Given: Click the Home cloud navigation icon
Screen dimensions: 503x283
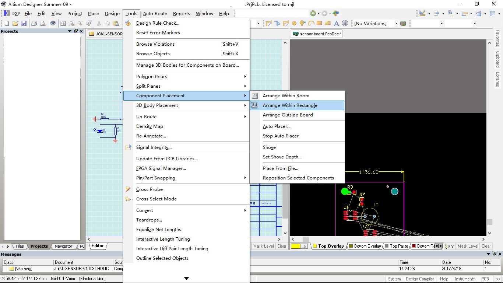Looking at the screenshot, I should 336,14.
